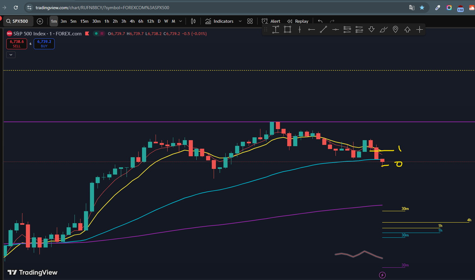The width and height of the screenshot is (475, 280).
Task: Click the TradingView logo
Action: point(33,272)
